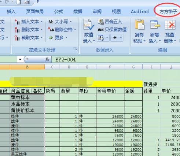Switch to the 插入 tab
This screenshot has width=180, height=156.
coord(11,12)
